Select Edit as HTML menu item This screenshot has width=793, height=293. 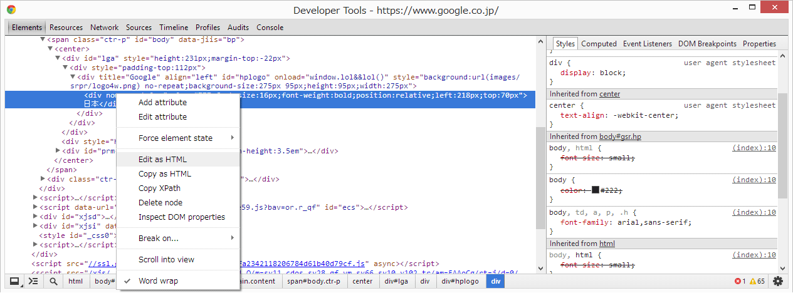tap(178, 159)
